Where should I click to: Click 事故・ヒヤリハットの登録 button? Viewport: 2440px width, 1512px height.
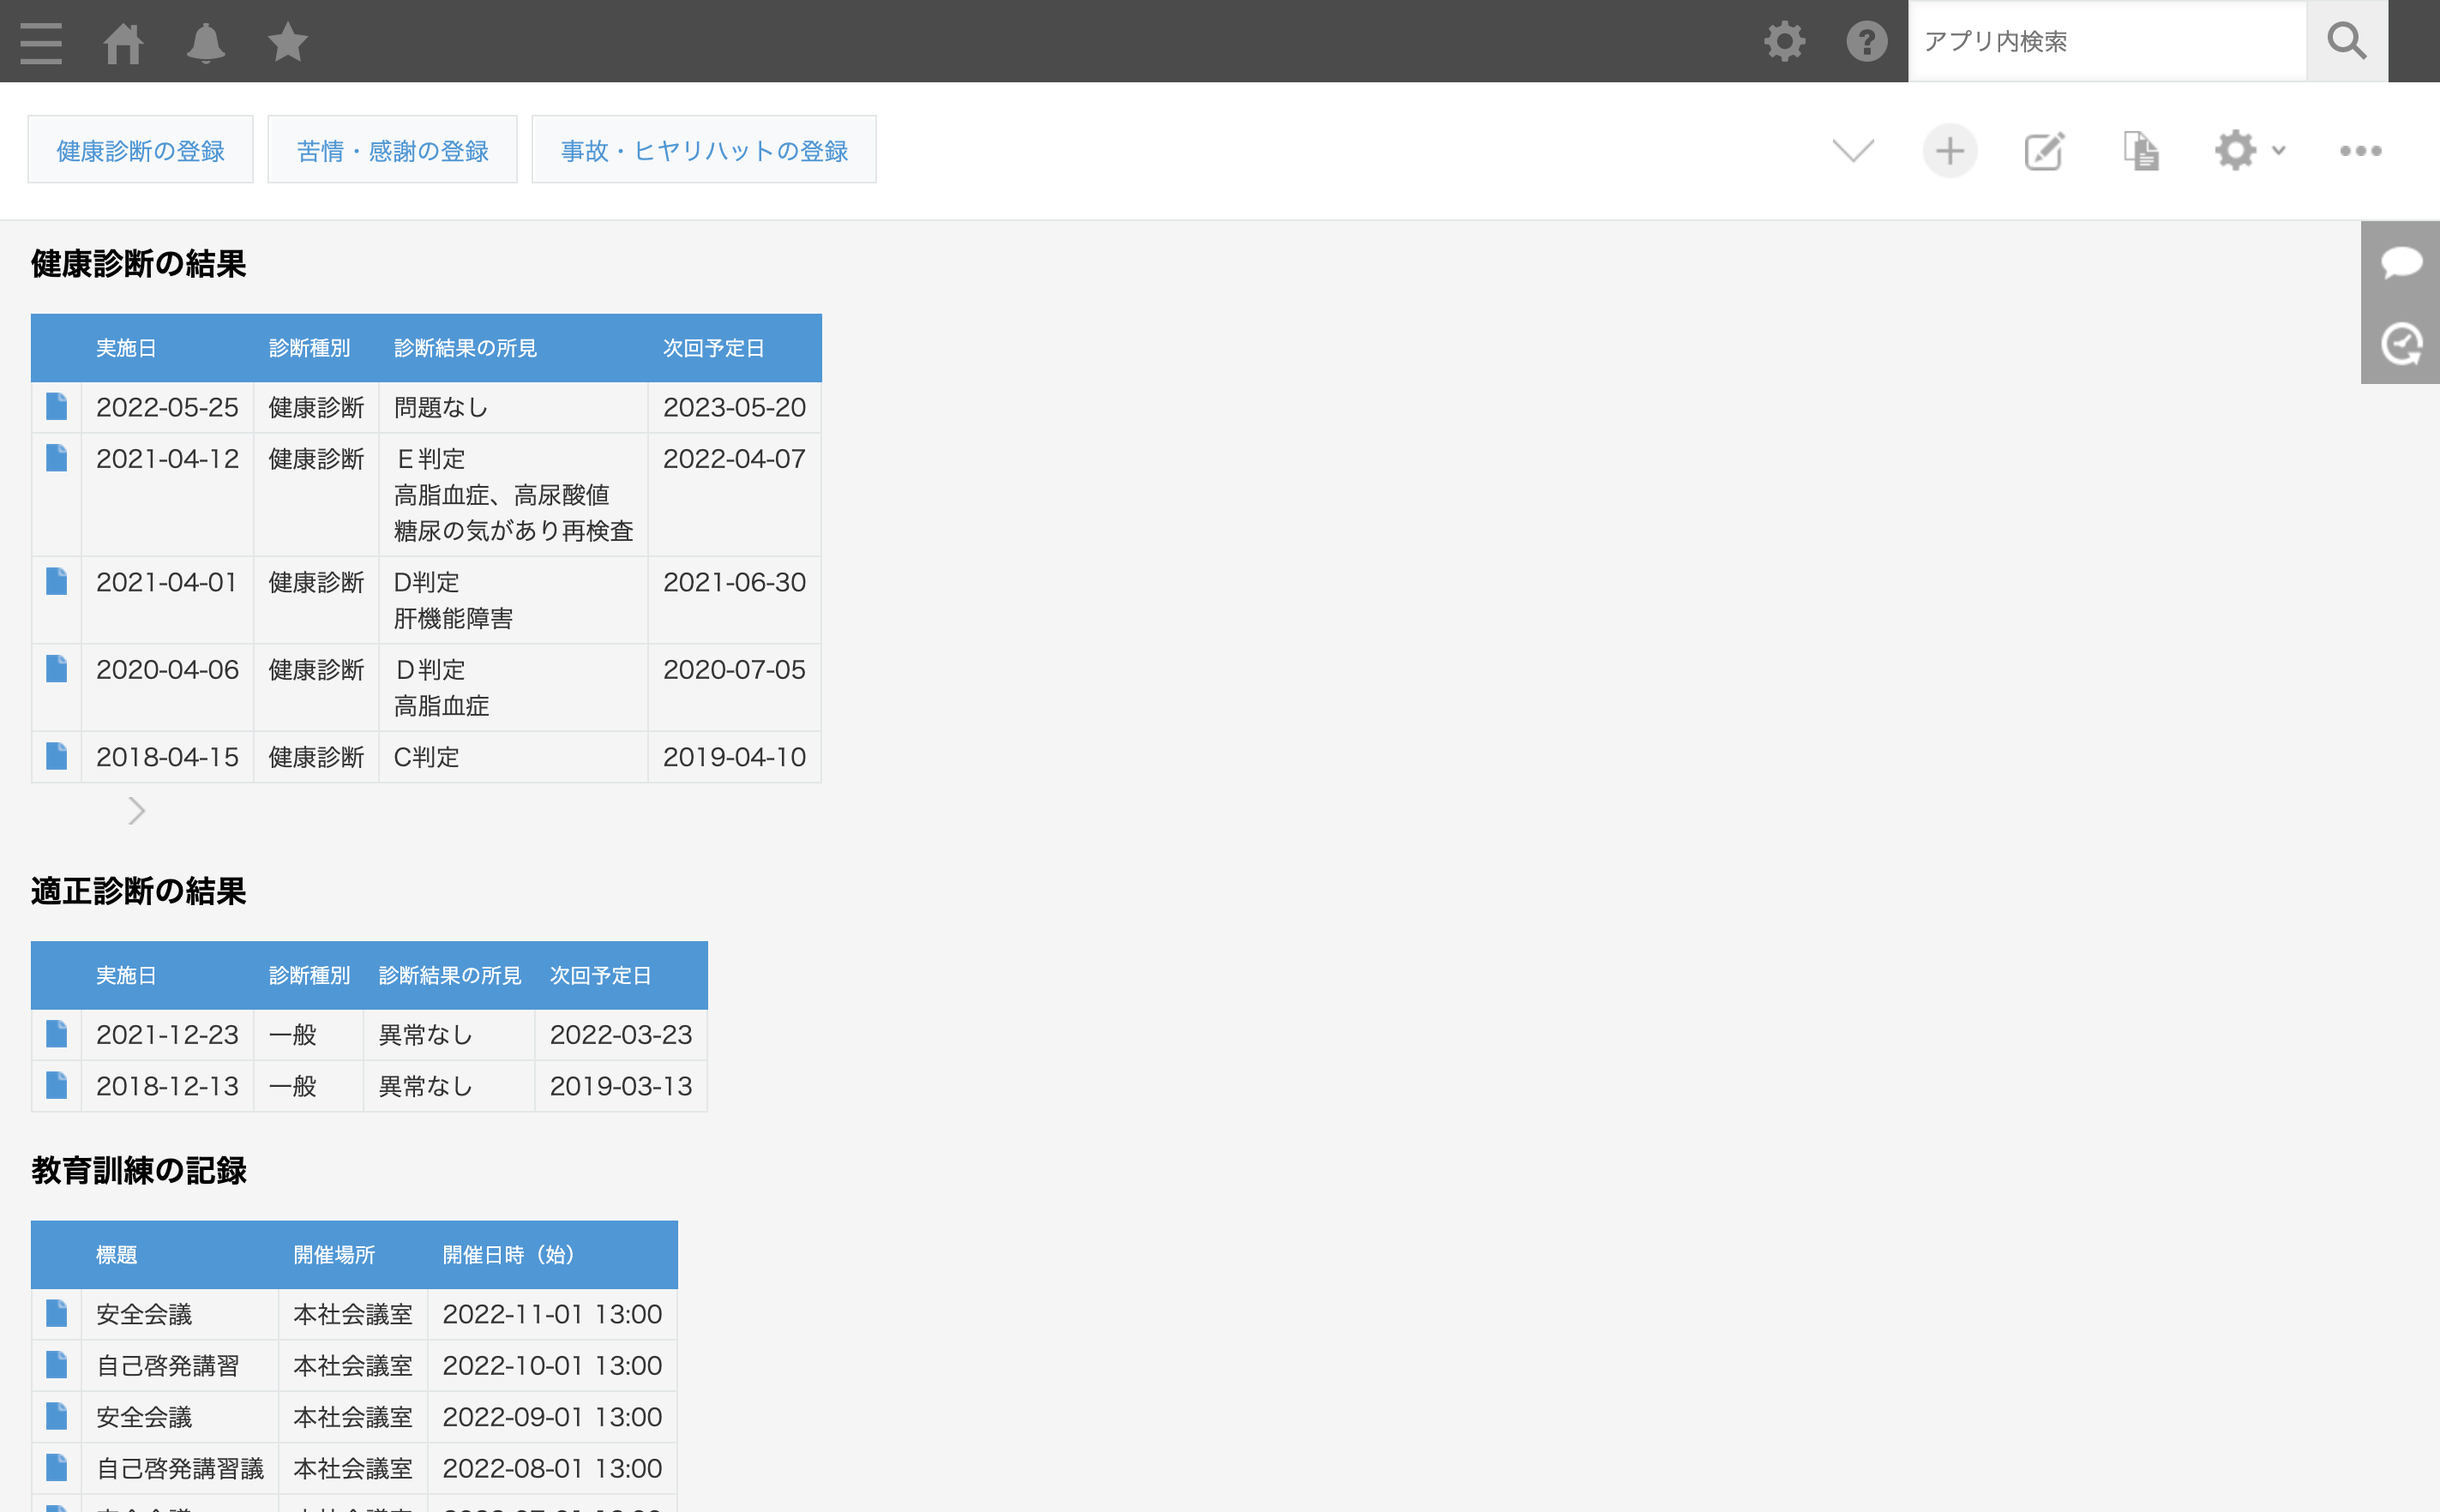(x=704, y=150)
